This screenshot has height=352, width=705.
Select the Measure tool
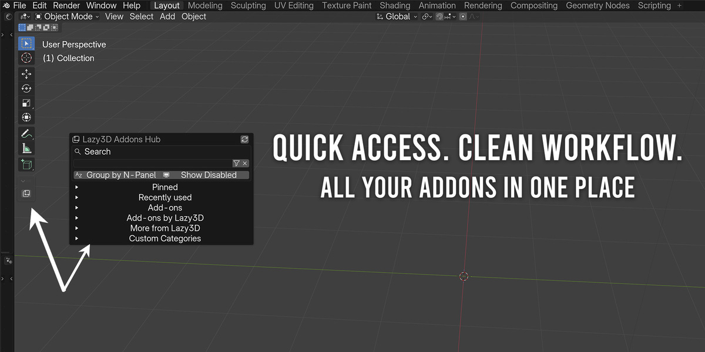[26, 148]
